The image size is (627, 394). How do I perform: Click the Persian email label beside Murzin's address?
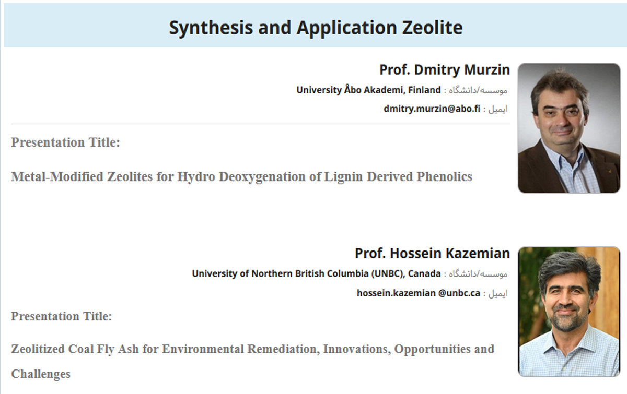(495, 110)
